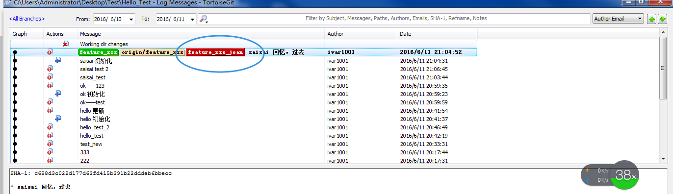Click the added-file icon on 'saisai 初始化' row
Screen dimensions: 673x194
pyautogui.click(x=57, y=60)
